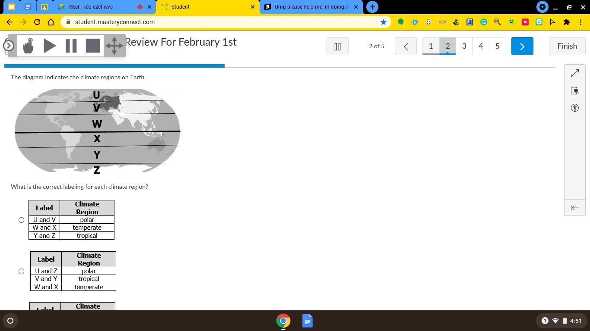
Task: Jump to question 5
Action: 497,46
